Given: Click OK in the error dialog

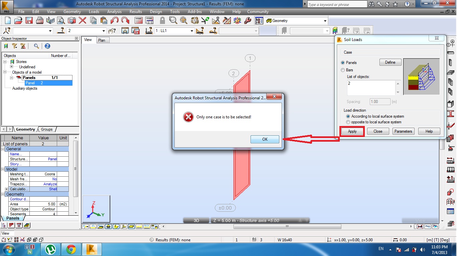Looking at the screenshot, I should coord(265,139).
